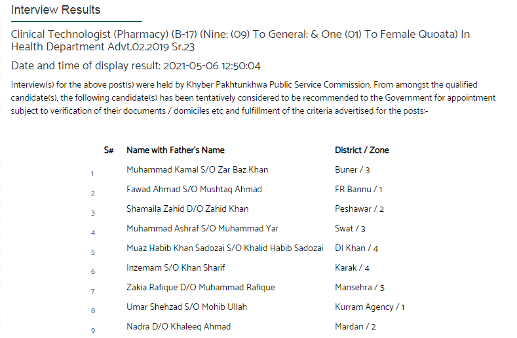The width and height of the screenshot is (517, 338).
Task: Click the Interview Results heading
Action: coord(56,10)
